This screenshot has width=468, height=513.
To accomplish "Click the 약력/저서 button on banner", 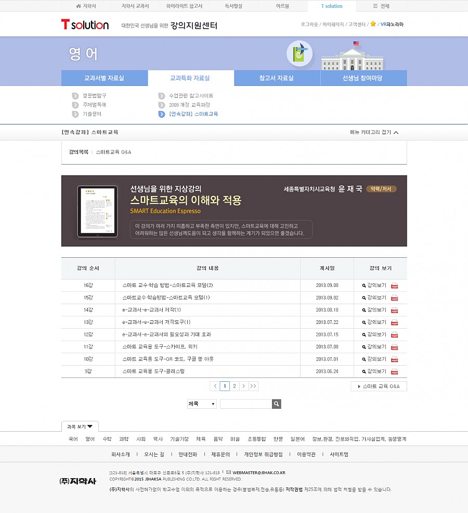I will (381, 189).
